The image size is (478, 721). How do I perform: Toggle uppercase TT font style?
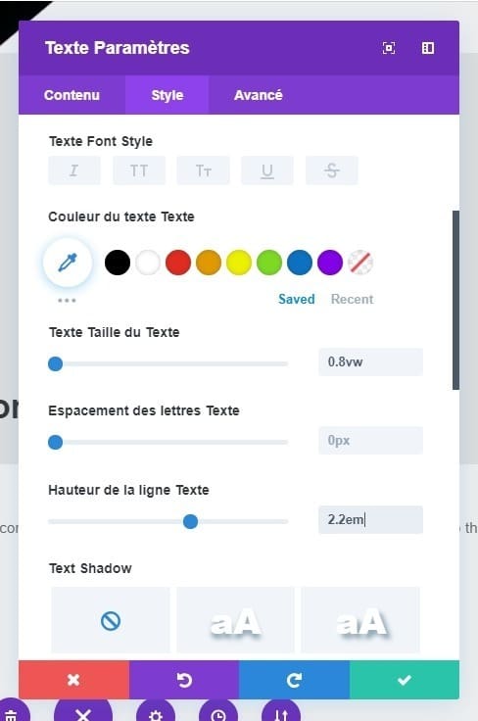(x=139, y=170)
